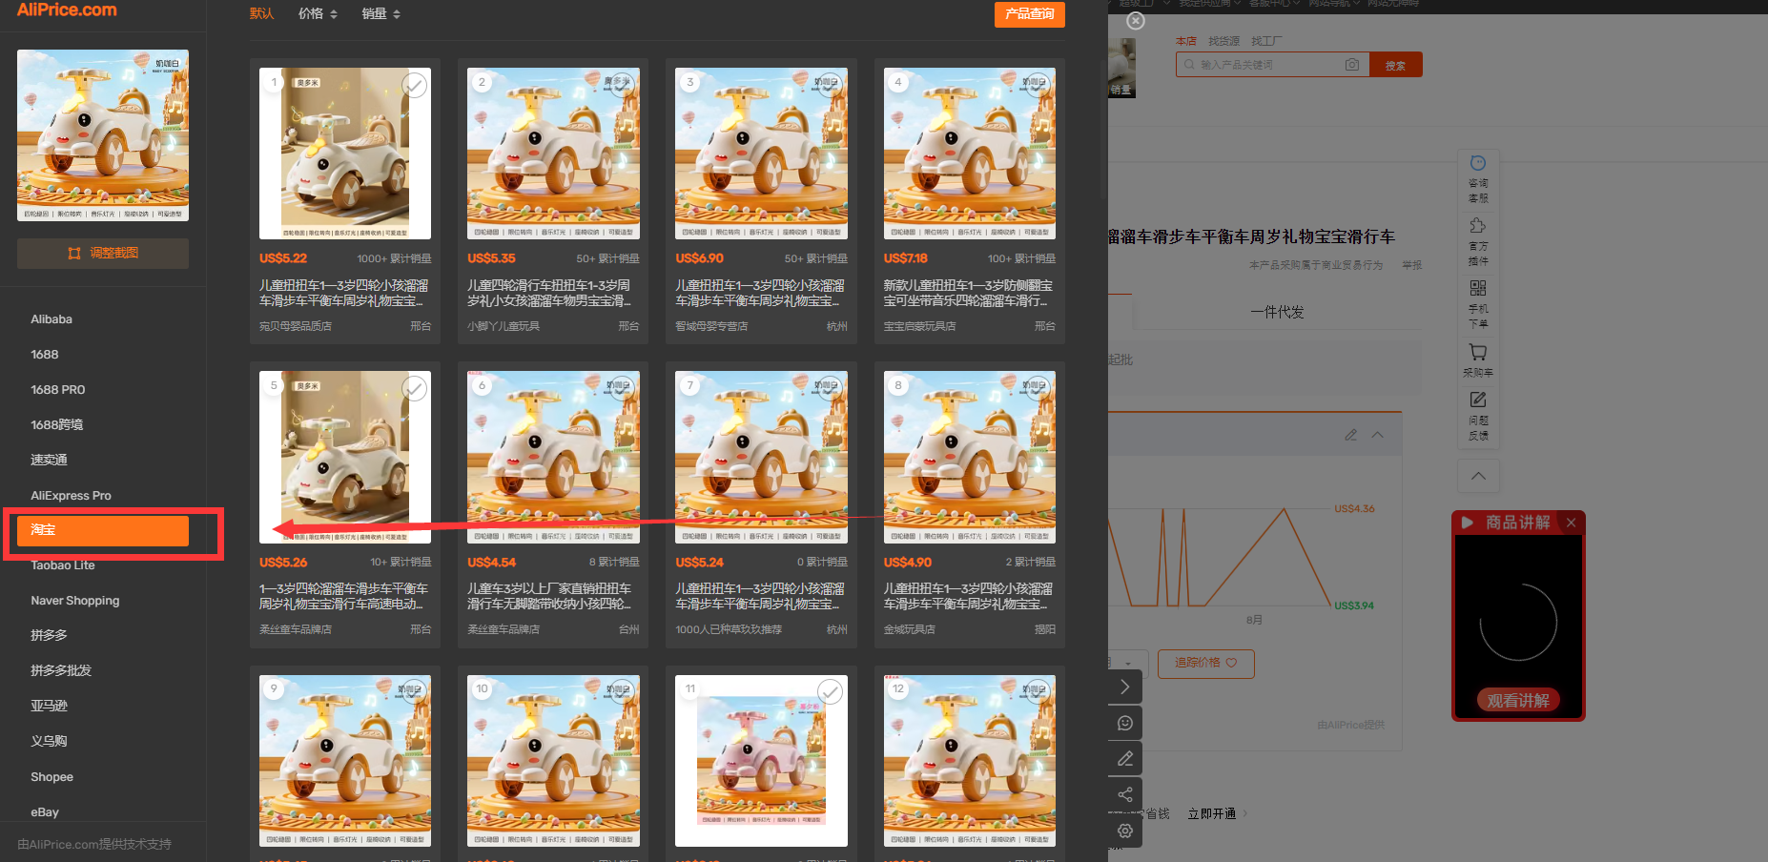The height and width of the screenshot is (862, 1768).
Task: Select the checkmark on product card 3
Action: (831, 85)
